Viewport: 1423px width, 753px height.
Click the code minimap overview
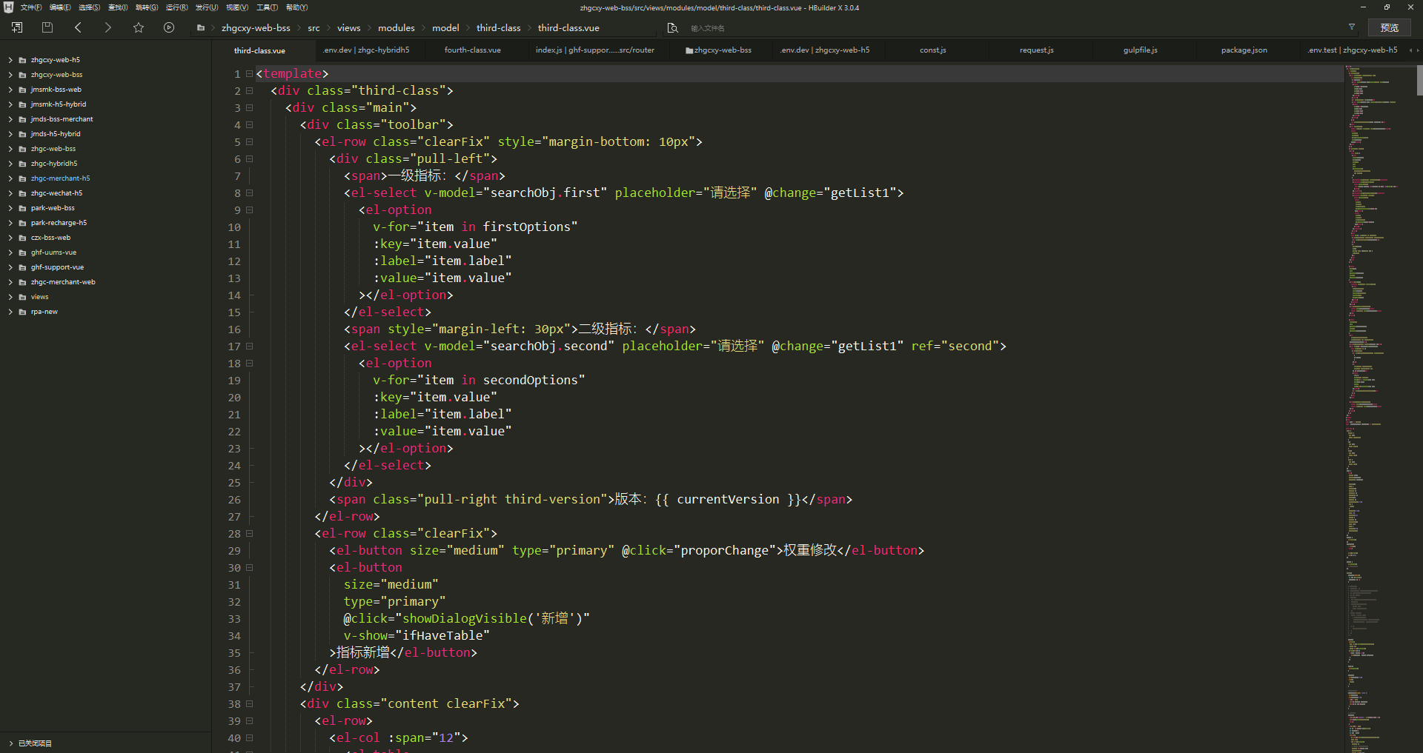(1379, 407)
